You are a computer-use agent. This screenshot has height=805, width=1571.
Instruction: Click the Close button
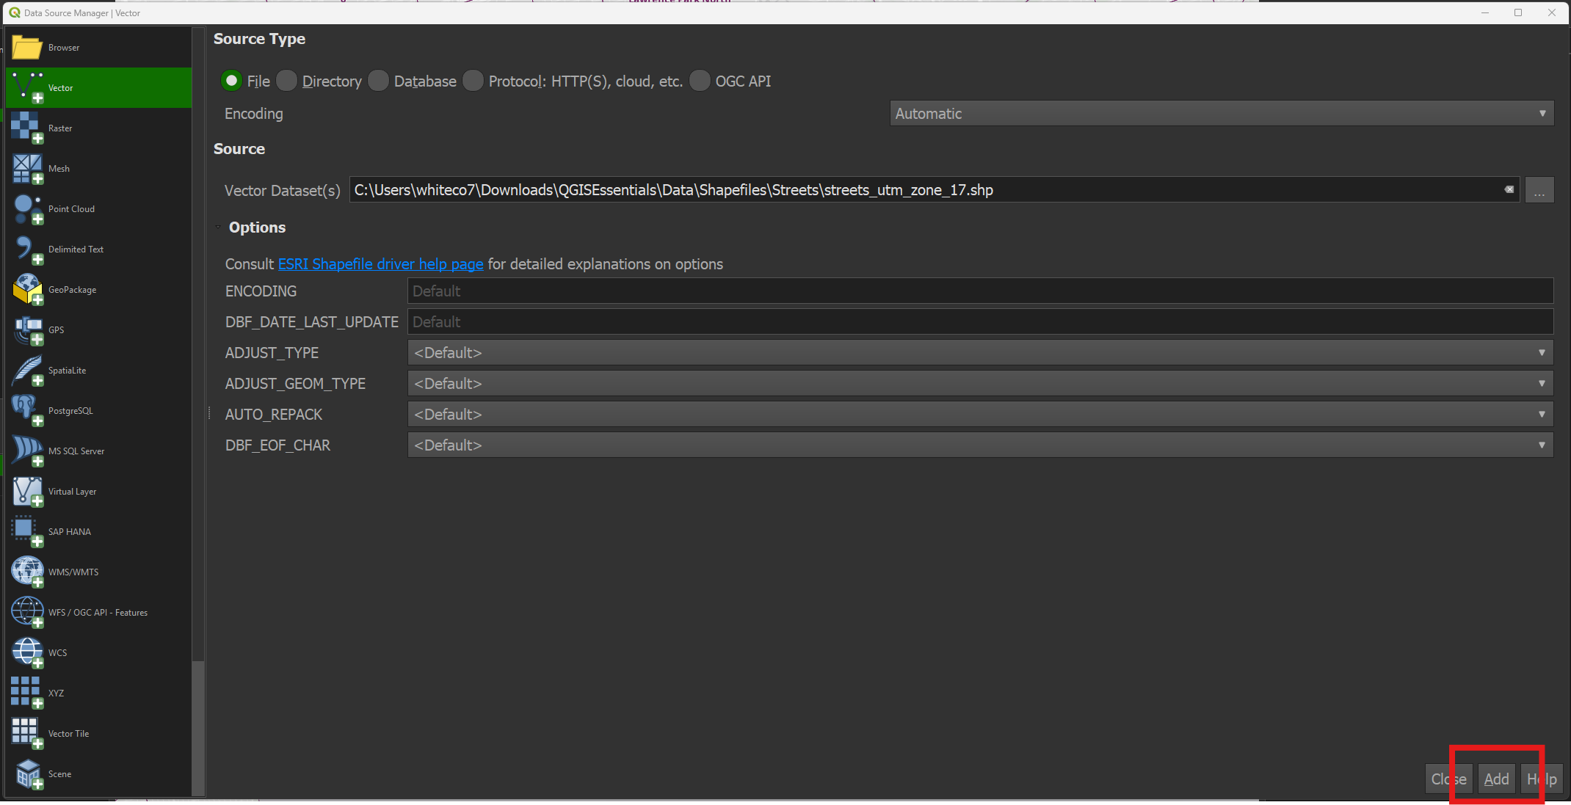pyautogui.click(x=1448, y=779)
